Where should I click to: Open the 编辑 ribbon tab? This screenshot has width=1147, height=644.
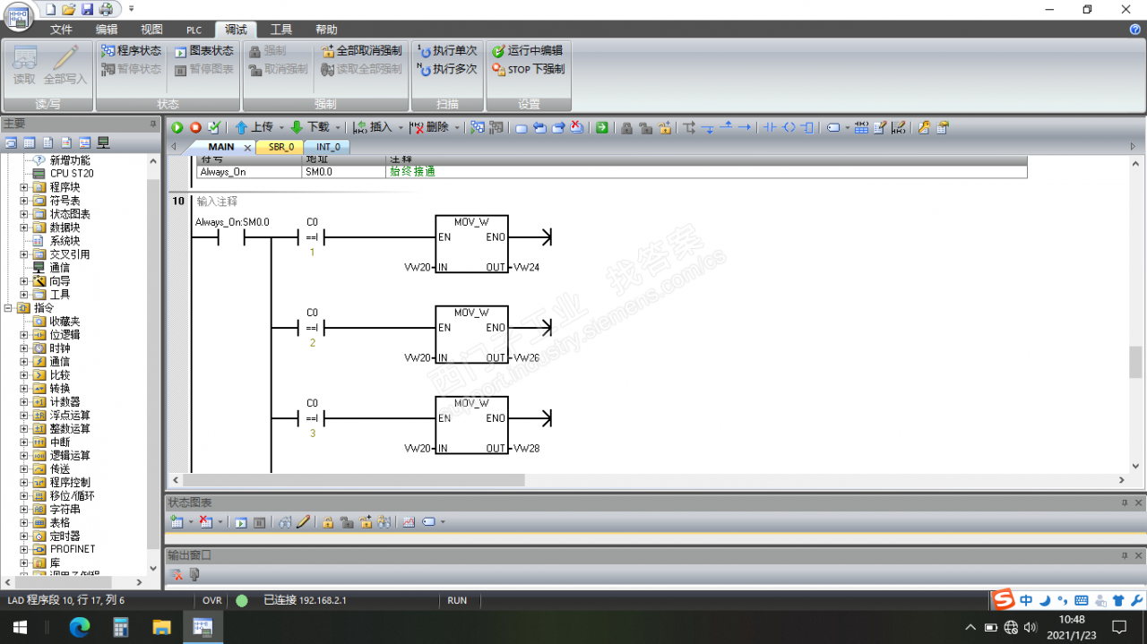coord(107,30)
